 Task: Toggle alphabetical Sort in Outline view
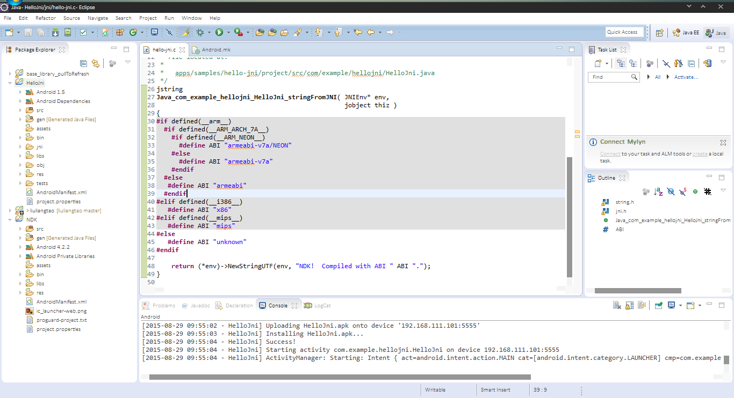[659, 191]
